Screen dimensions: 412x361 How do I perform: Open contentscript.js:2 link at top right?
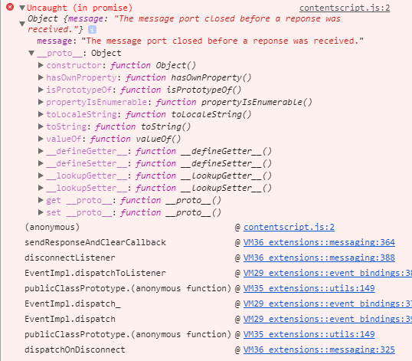(345, 8)
